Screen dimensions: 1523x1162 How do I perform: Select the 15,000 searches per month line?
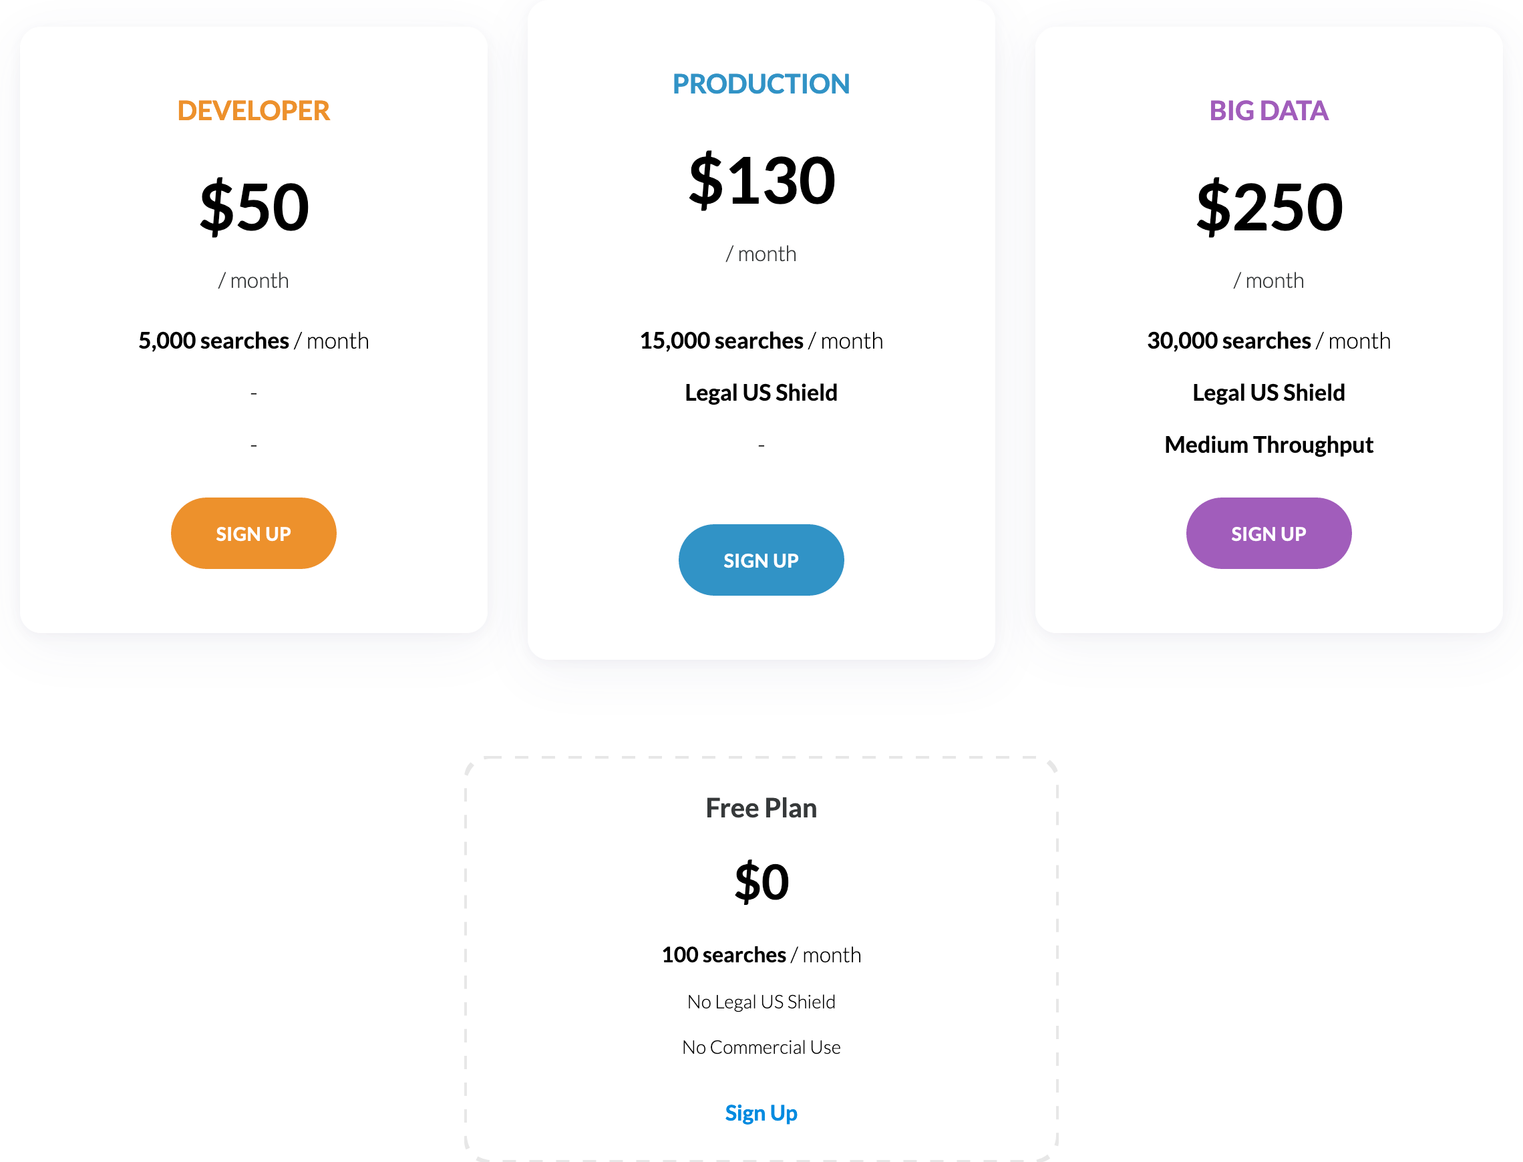pos(761,341)
